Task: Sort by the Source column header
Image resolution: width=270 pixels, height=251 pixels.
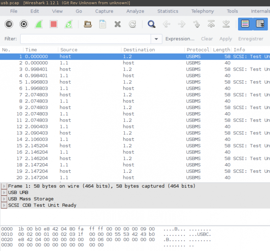Action: tap(90, 50)
